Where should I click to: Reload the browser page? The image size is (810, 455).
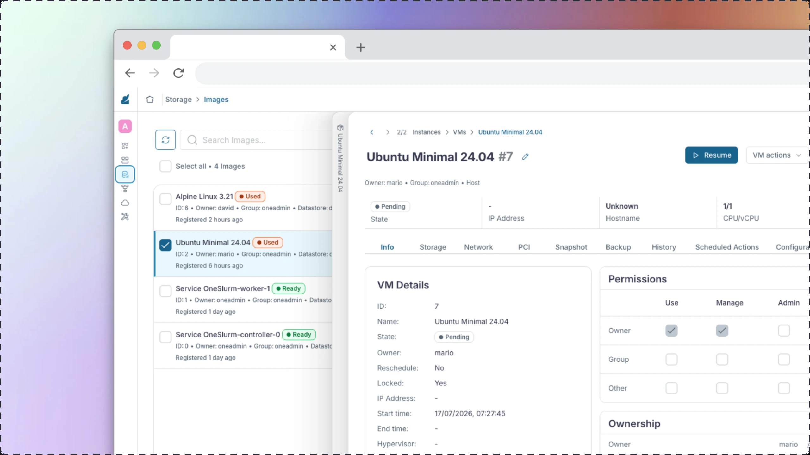[x=178, y=73]
